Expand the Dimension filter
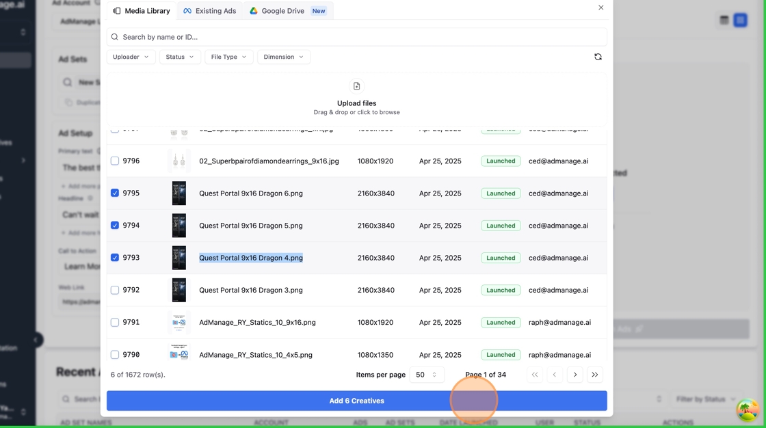Screen dimensions: 766x428 (283, 57)
